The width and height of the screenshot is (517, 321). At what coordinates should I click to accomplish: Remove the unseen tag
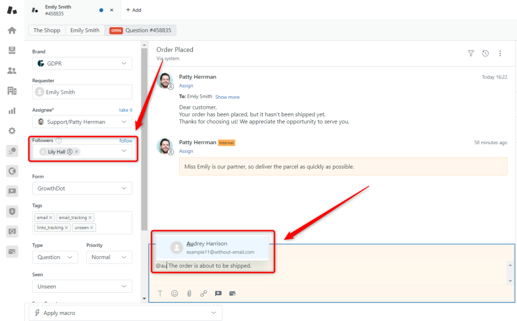coord(91,227)
